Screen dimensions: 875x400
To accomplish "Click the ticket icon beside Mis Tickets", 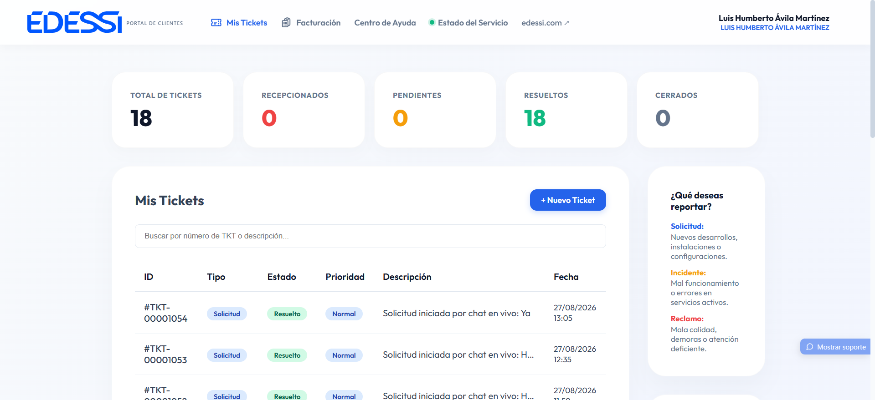I will 216,23.
